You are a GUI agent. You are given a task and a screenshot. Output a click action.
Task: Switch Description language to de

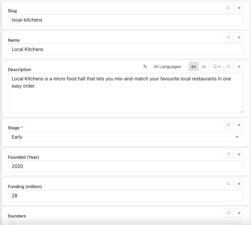tap(204, 67)
